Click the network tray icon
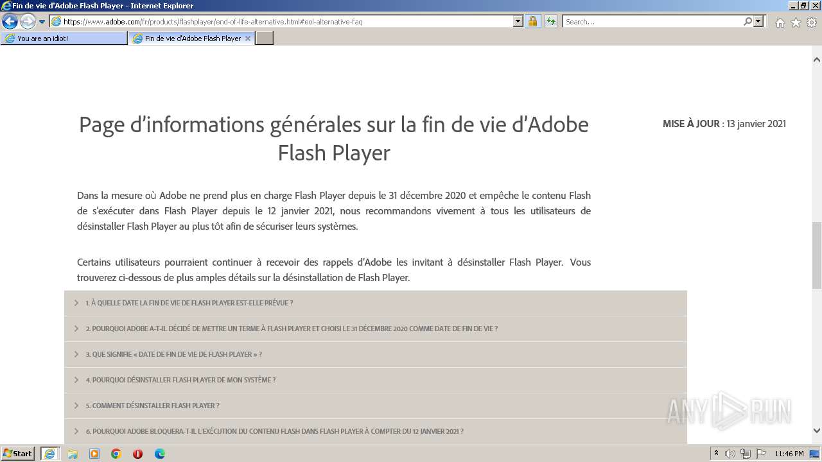 [745, 454]
